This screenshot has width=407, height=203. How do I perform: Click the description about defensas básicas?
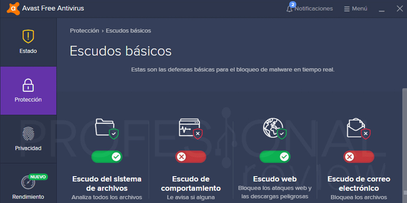(x=233, y=70)
